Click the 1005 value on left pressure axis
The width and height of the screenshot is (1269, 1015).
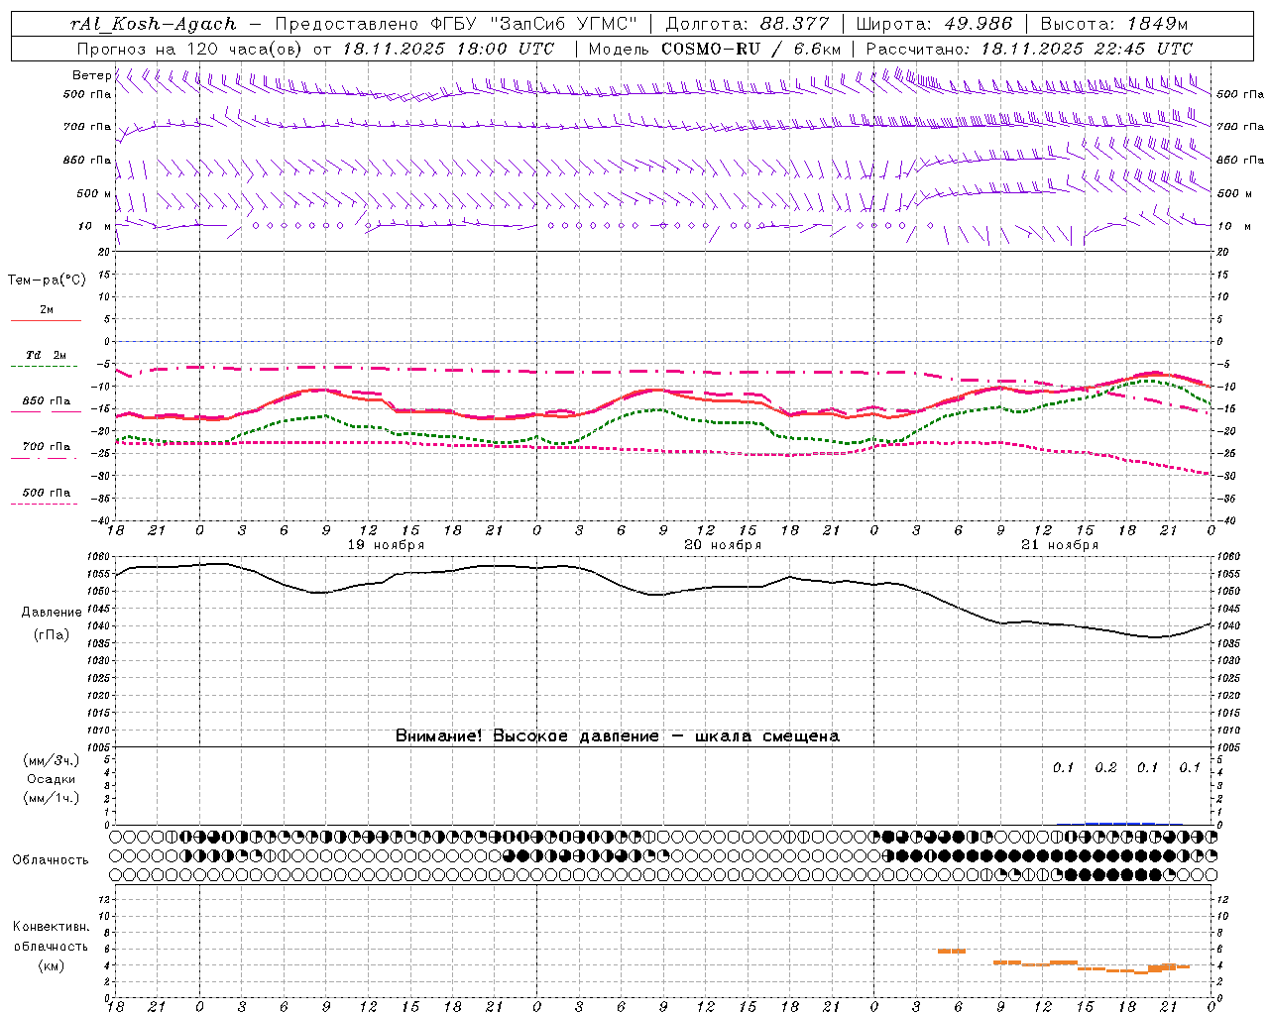pos(100,747)
